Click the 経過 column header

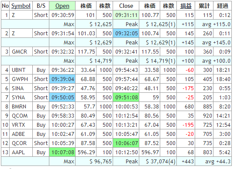[223, 6]
